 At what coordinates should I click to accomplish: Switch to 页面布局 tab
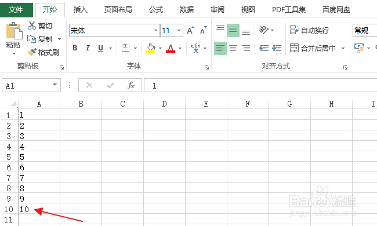(118, 10)
